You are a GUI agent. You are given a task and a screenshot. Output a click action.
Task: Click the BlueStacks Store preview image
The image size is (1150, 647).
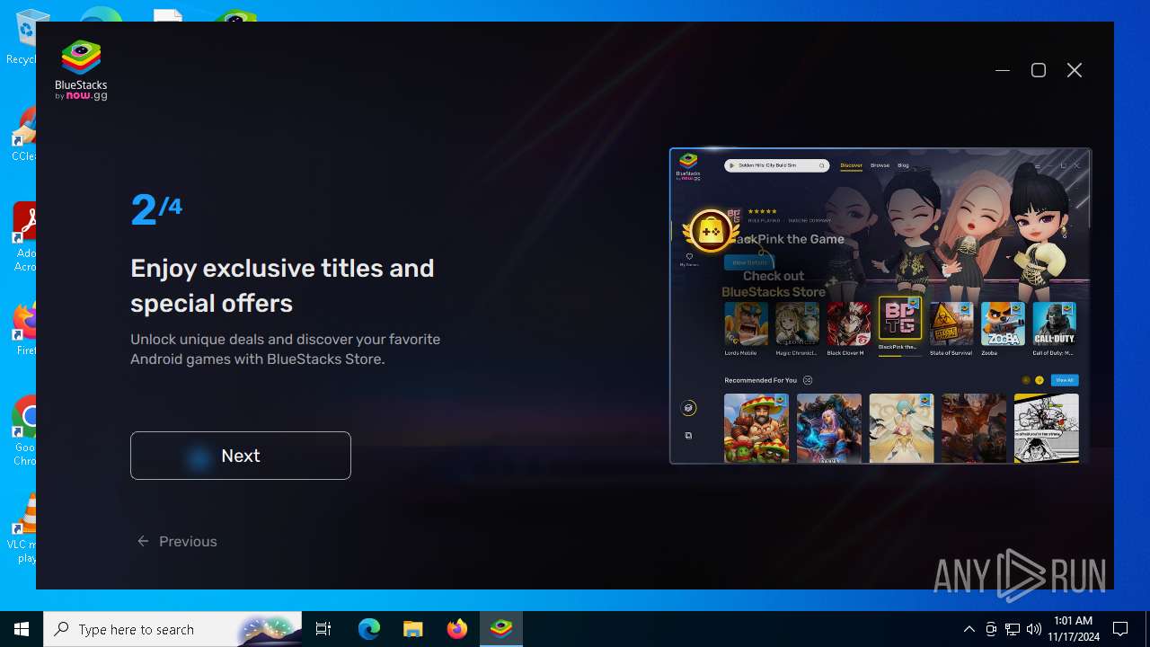coord(880,306)
